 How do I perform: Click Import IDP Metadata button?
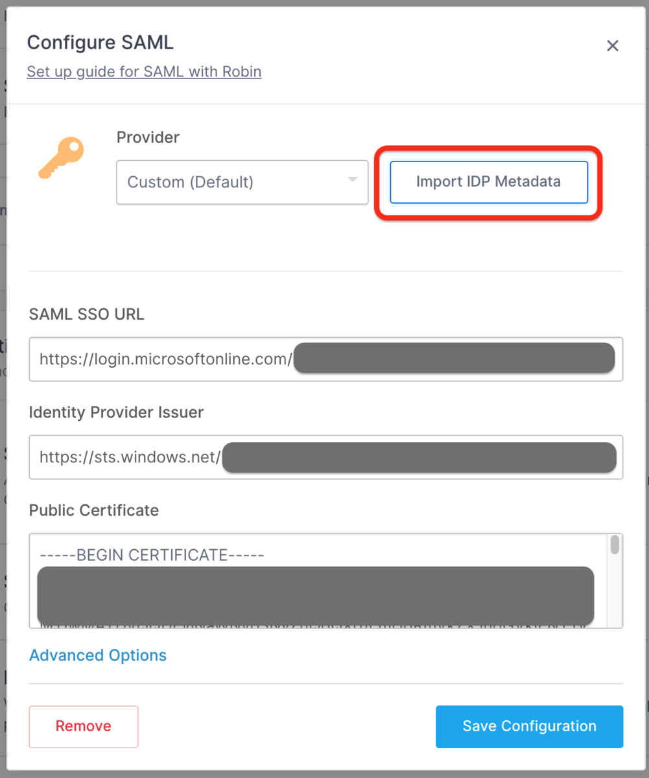coord(489,182)
